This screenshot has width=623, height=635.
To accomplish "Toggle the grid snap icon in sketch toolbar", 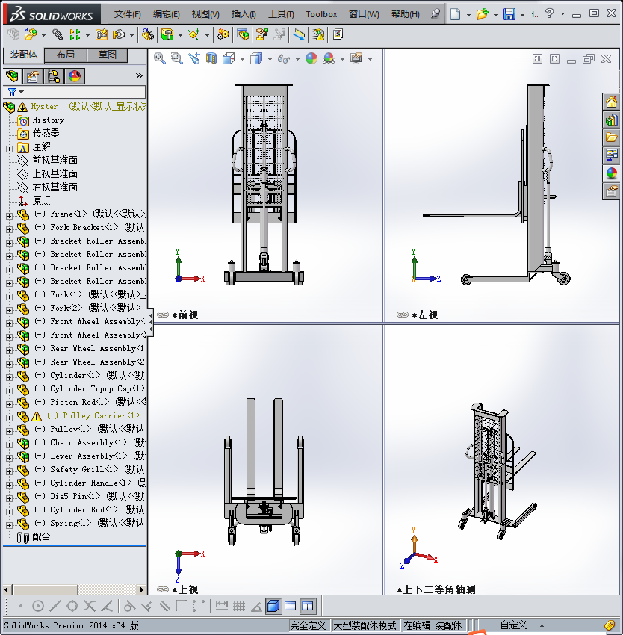I will click(239, 607).
